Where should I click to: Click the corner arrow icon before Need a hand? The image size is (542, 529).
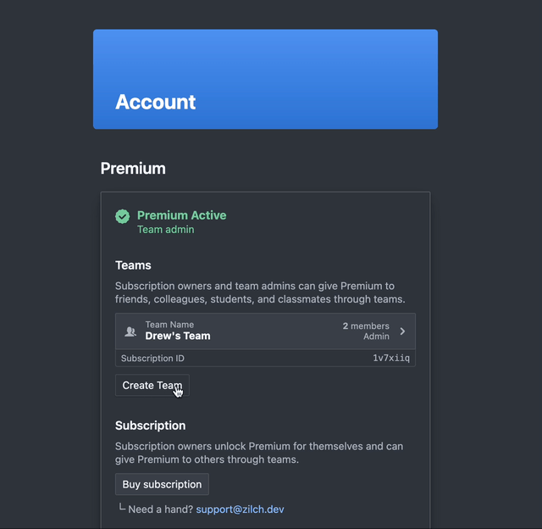(x=122, y=507)
